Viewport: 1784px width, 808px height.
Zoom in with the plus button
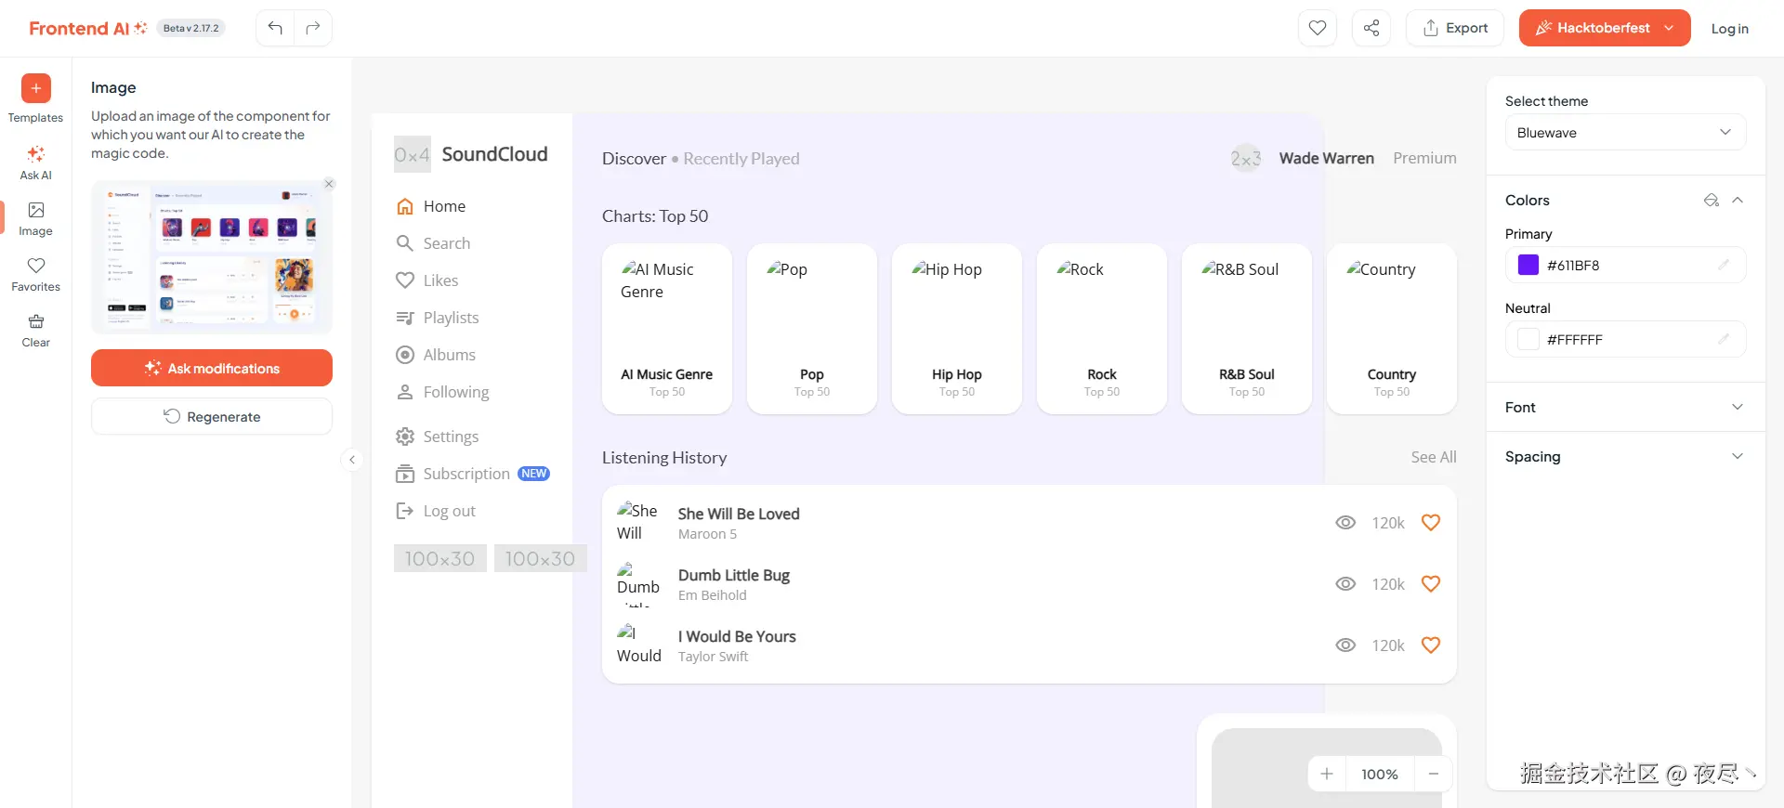(x=1327, y=774)
